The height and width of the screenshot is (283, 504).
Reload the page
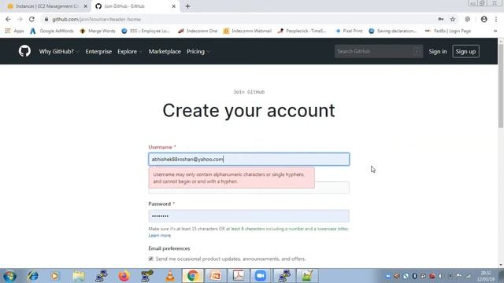tap(31, 19)
